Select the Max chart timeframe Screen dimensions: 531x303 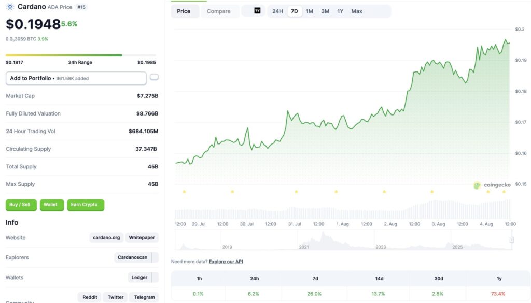[357, 11]
